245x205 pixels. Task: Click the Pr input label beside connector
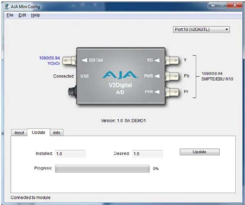pos(186,92)
